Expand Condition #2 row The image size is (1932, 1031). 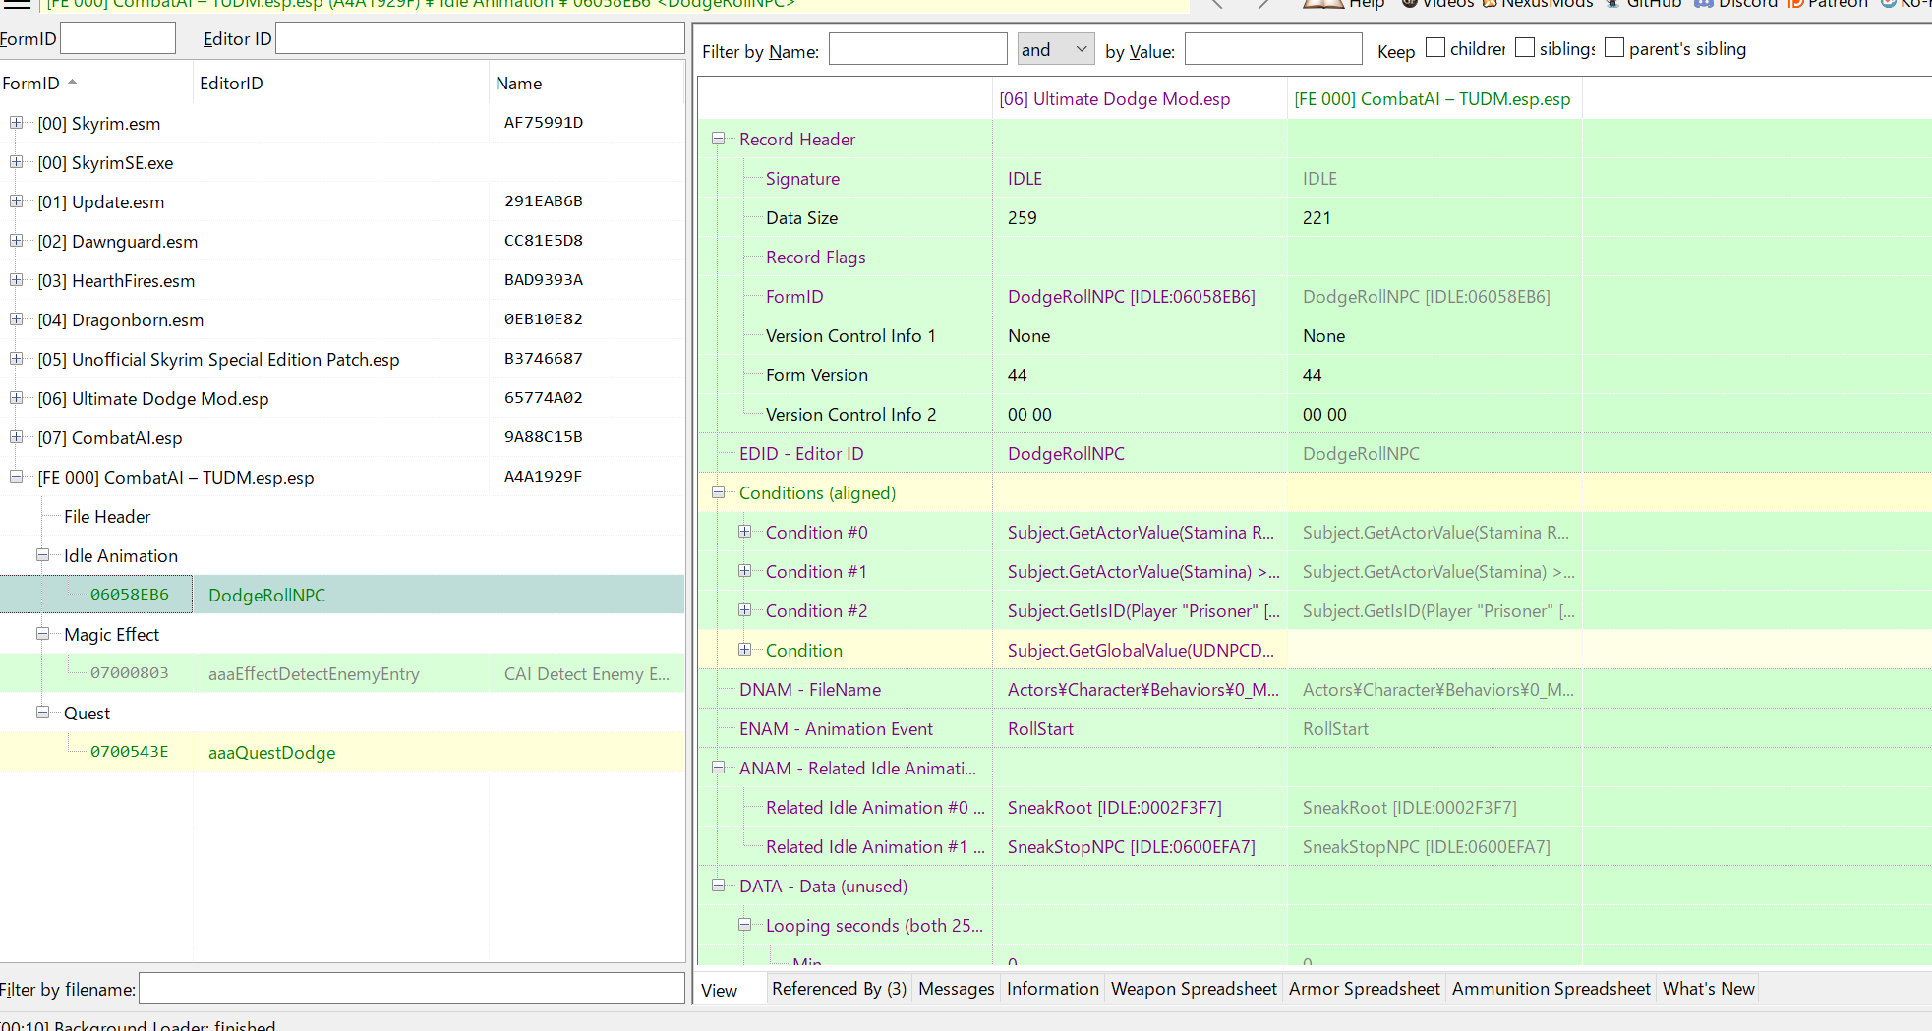tap(744, 610)
